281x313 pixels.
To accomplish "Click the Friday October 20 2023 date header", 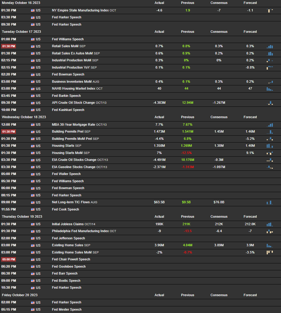I will [20, 295].
